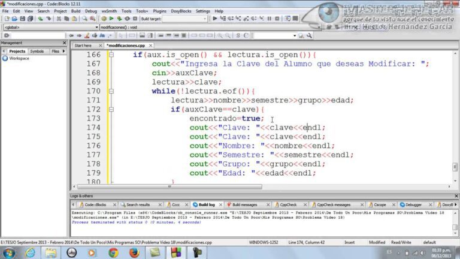The image size is (460, 259).
Task: Open the Windows Start button
Action: coord(8,252)
